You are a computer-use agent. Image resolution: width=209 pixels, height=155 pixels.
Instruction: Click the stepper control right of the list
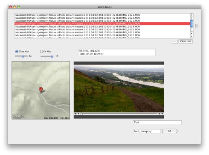tap(197, 26)
